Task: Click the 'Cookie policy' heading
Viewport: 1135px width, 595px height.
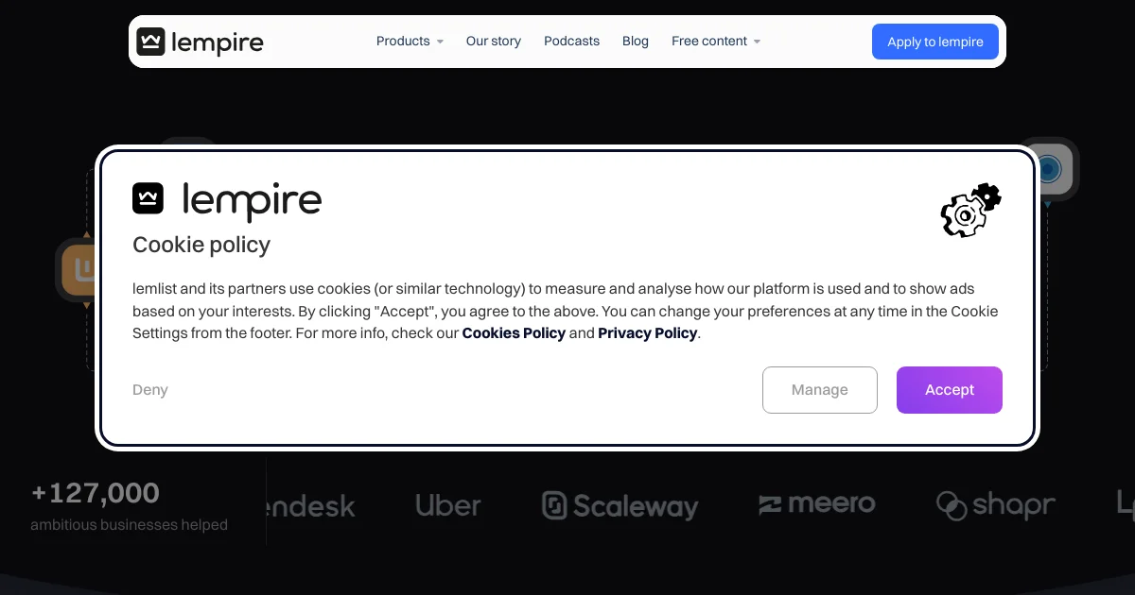Action: pyautogui.click(x=201, y=245)
